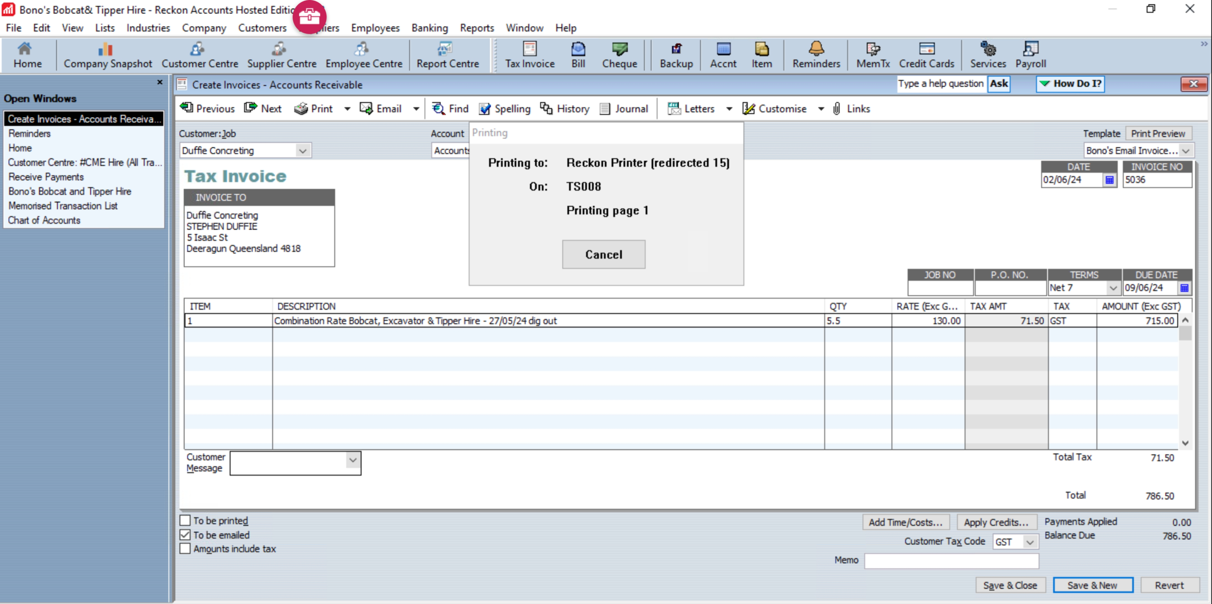This screenshot has width=1212, height=604.
Task: Close the Open Windows panel
Action: (160, 82)
